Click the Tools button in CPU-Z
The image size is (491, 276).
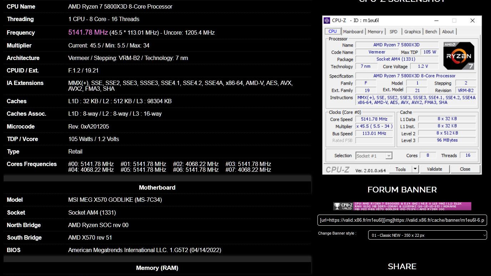(x=401, y=169)
